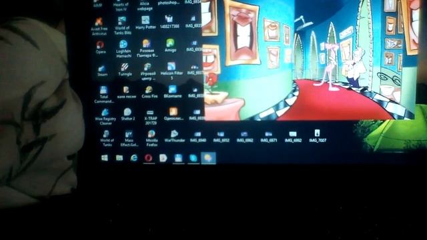Launch Mozilla Firefox from the desktop
This screenshot has height=240, width=427.
[x=151, y=138]
